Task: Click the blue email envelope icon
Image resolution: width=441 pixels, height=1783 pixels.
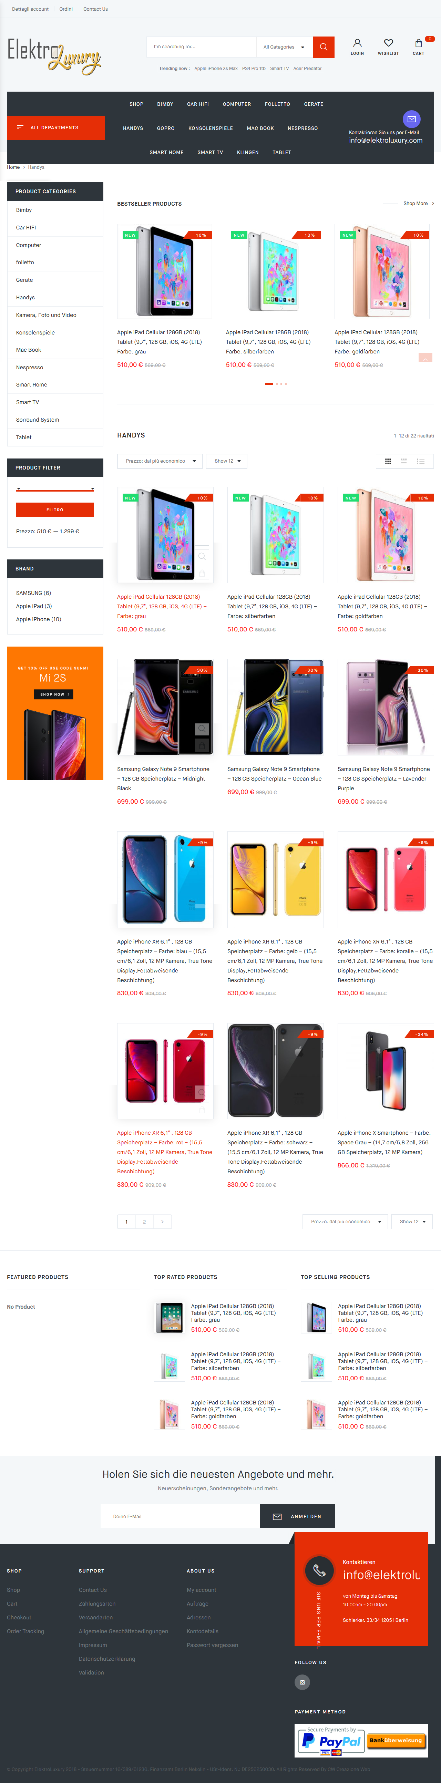Action: (412, 118)
